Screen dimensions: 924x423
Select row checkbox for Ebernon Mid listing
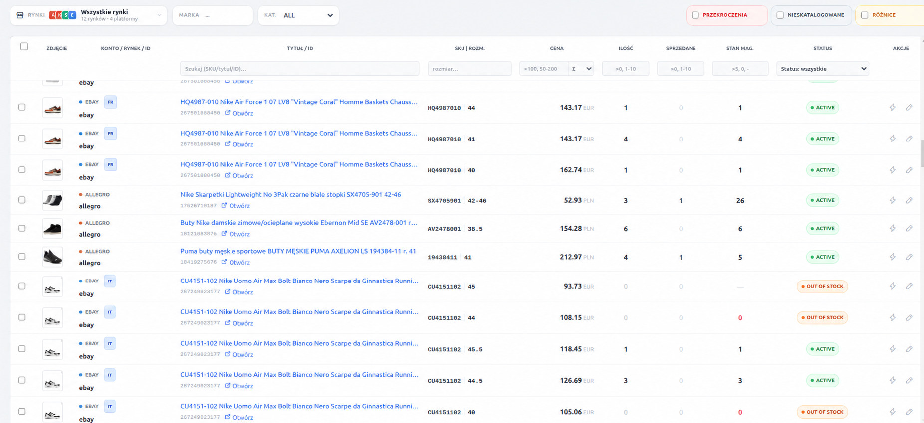(22, 228)
